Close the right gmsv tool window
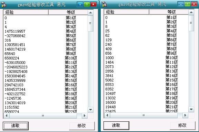The height and width of the screenshot is (132, 199). (194, 4)
